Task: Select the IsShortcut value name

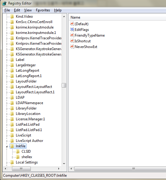Action: coord(83,41)
